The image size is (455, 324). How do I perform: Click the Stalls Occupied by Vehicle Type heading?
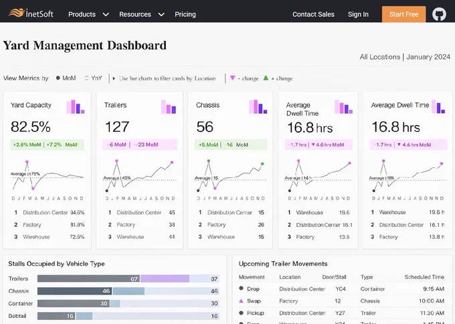pyautogui.click(x=56, y=264)
